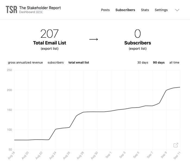This screenshot has width=190, height=166.
Task: Click The Stakeholder Report title
Action: coord(40,8)
